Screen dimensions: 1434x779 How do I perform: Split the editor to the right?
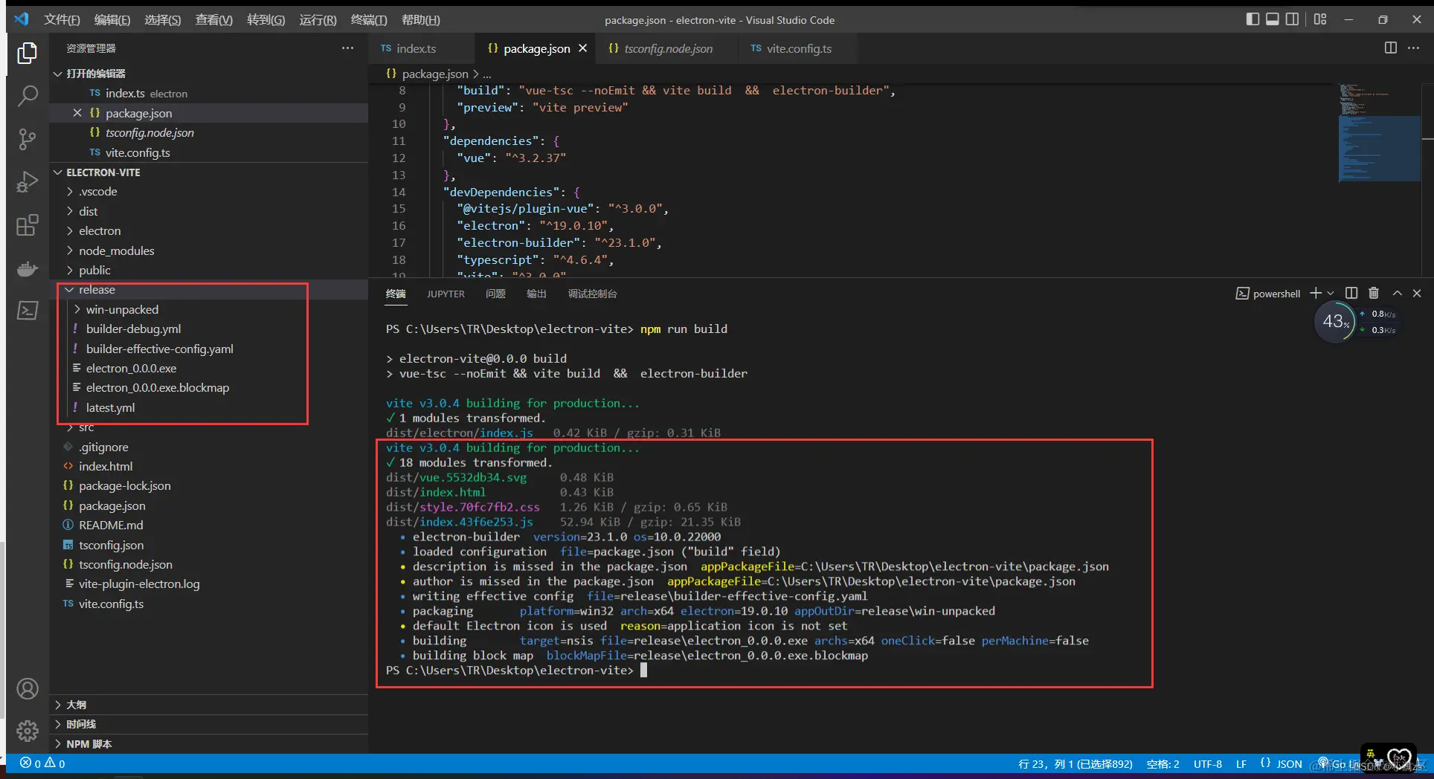pyautogui.click(x=1390, y=48)
